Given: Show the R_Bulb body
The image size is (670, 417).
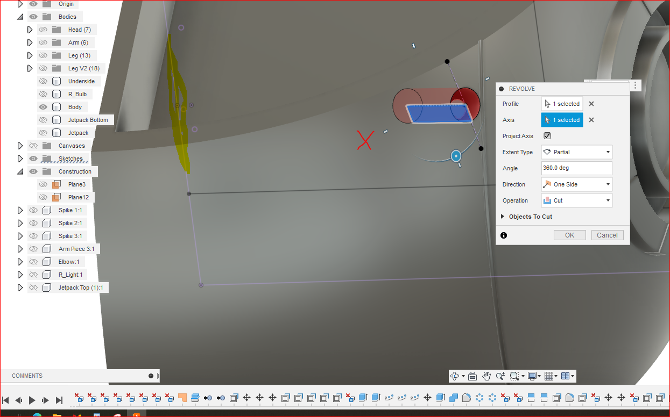Looking at the screenshot, I should click(x=43, y=94).
